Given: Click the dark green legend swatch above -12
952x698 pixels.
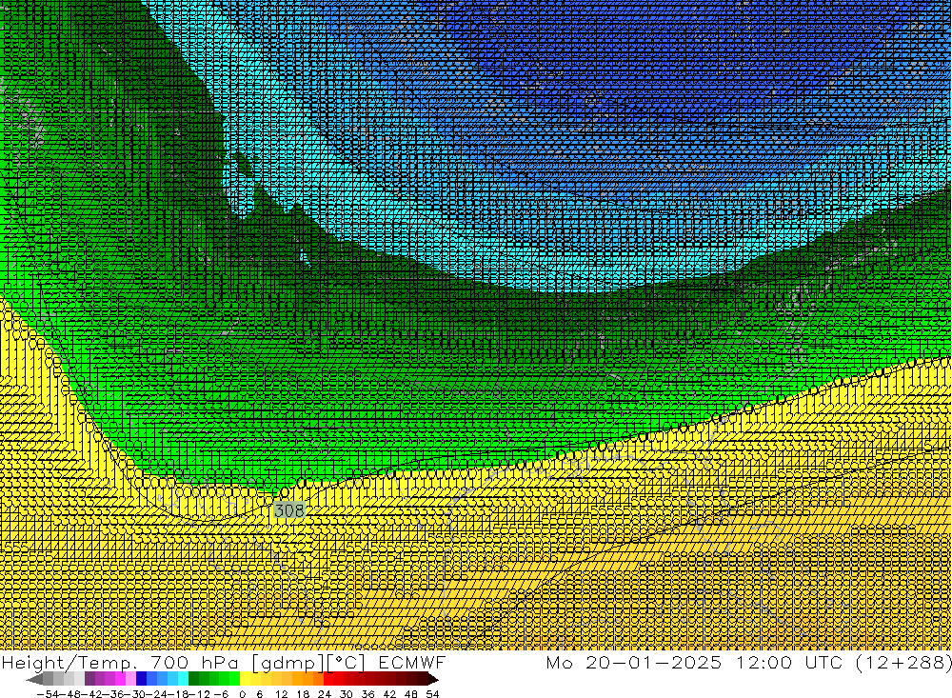Looking at the screenshot, I should coord(194,679).
